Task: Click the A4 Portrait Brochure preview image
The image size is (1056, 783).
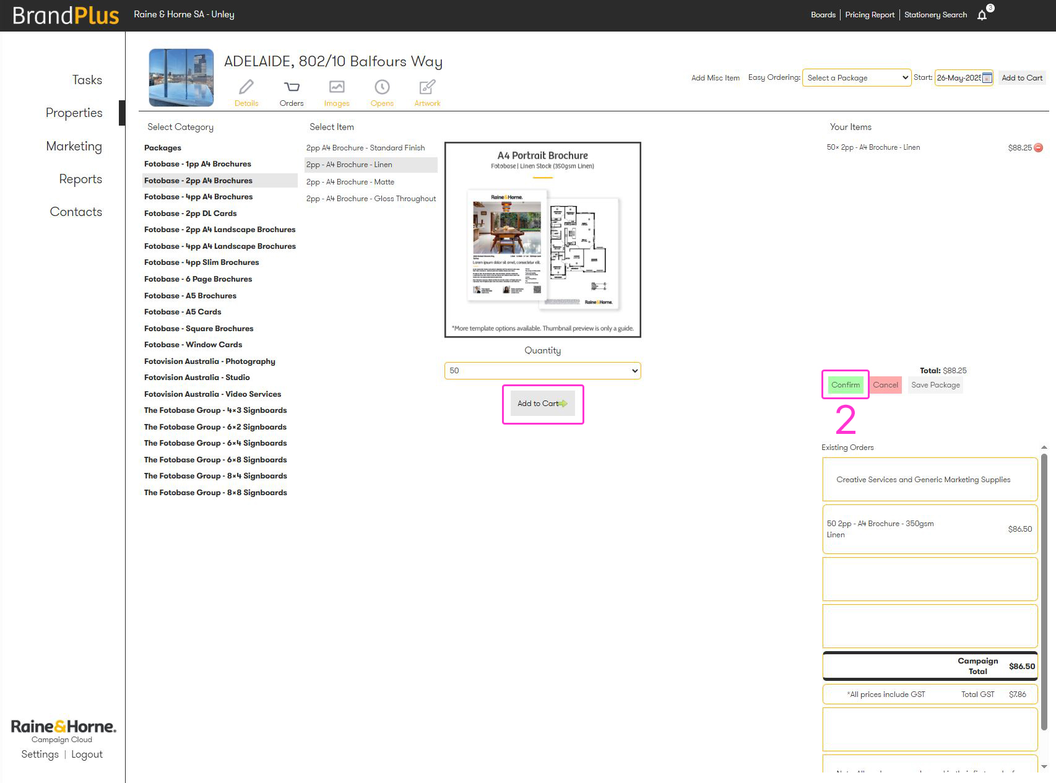Action: (x=543, y=240)
